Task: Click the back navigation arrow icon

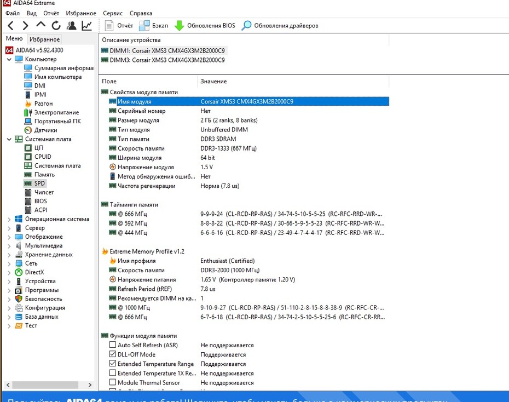Action: point(10,26)
